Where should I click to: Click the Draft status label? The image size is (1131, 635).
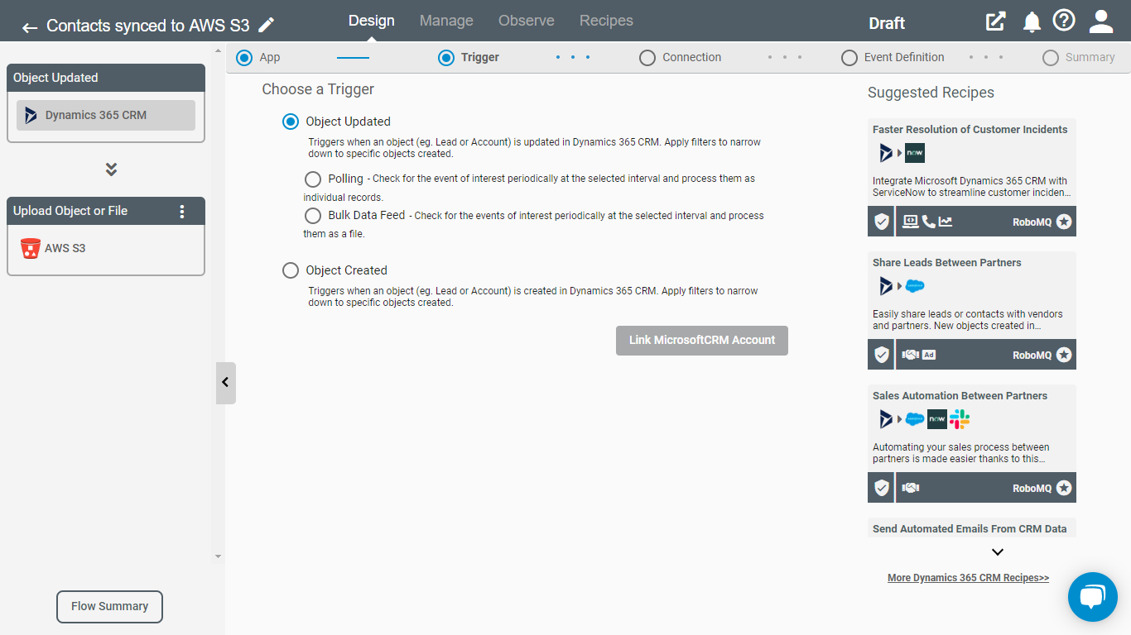click(887, 23)
